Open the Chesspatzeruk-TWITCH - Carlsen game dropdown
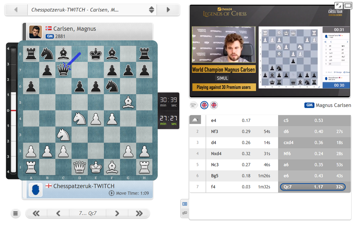Image resolution: width=355 pixels, height=225 pixels. [92, 10]
